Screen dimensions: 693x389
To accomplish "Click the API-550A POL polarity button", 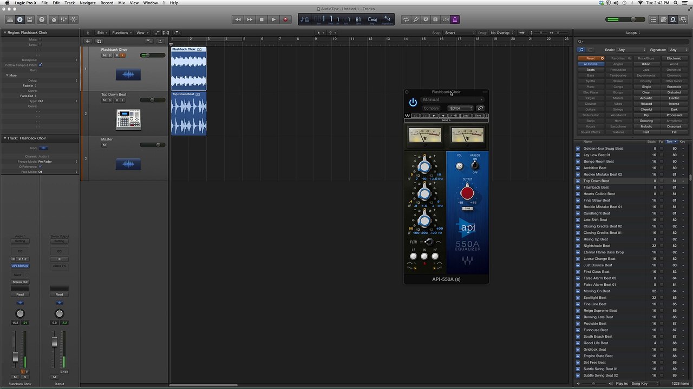I will click(460, 166).
